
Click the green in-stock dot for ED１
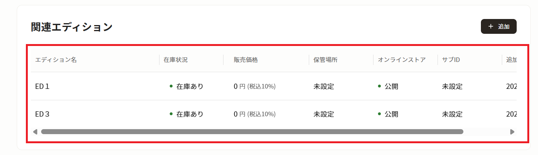click(171, 86)
